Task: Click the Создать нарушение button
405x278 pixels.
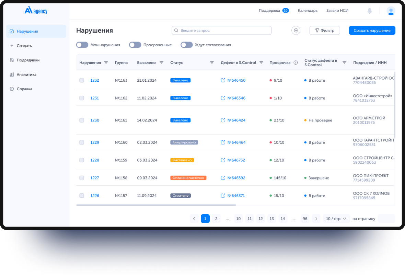Action: 372,31
